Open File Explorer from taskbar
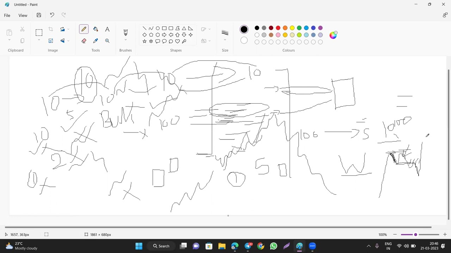Screen dimensions: 451x253 tap(222, 246)
